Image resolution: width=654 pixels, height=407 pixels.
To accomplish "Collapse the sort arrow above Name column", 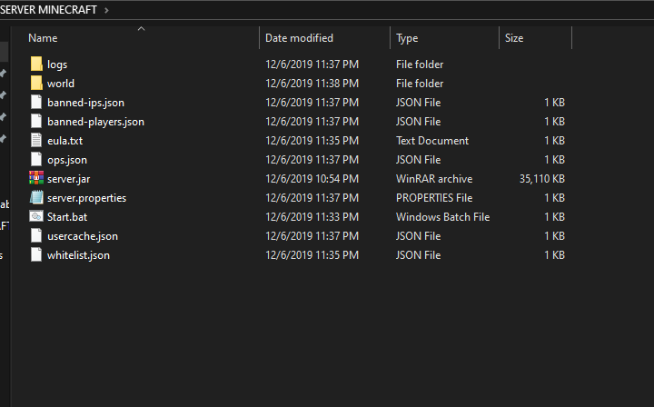I will (141, 29).
